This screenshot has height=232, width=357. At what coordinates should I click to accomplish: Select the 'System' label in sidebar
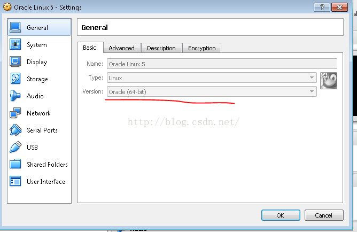tap(37, 45)
